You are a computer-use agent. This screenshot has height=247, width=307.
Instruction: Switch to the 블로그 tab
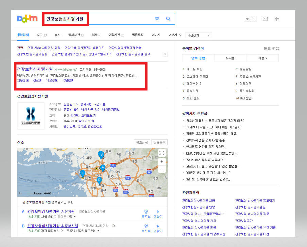(96, 35)
